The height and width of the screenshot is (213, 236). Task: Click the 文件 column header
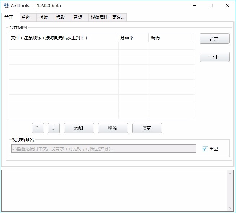[63, 37]
